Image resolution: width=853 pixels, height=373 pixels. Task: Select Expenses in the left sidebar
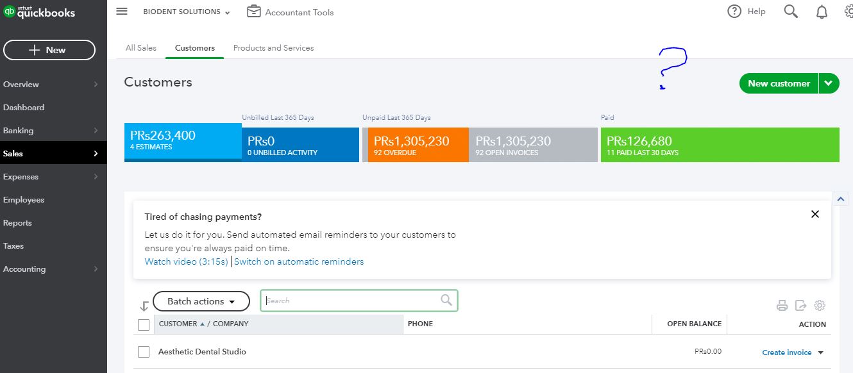(x=22, y=176)
